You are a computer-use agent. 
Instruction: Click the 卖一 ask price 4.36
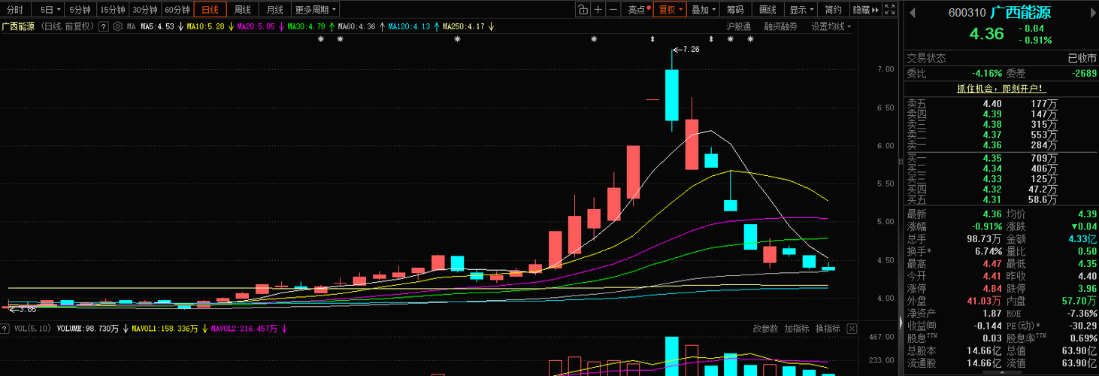pos(992,145)
